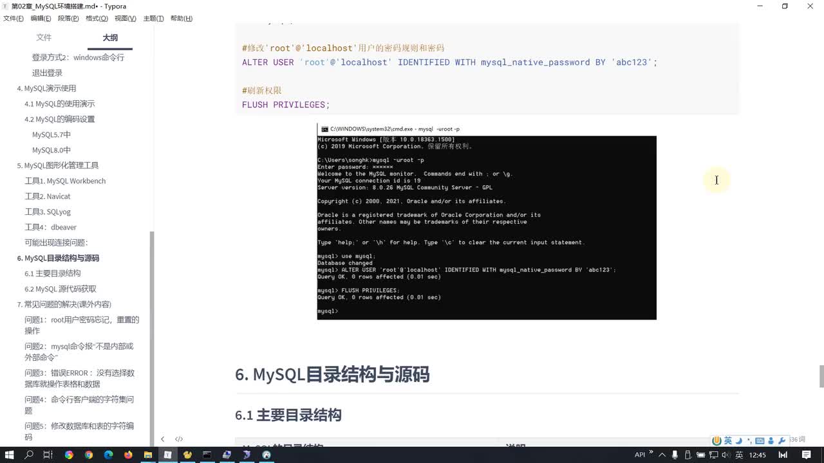Screen dimensions: 824x463
Task: Click the taskbar clock 12:45
Action: pos(758,455)
